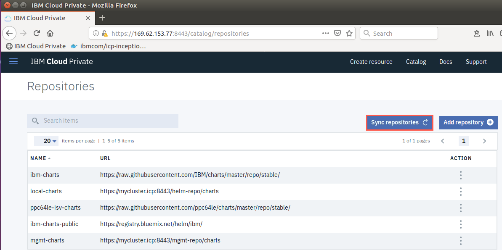Click the insecure connection padlock warning icon
The width and height of the screenshot is (502, 250).
104,33
